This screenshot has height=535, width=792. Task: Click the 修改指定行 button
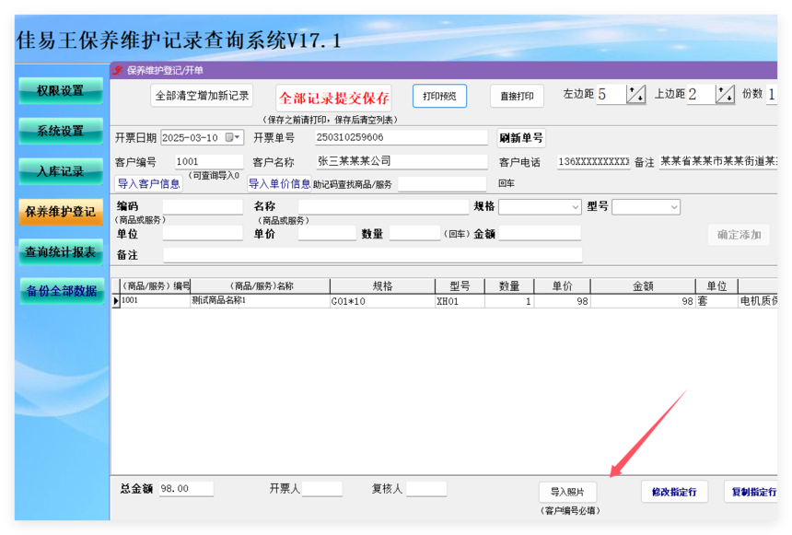pos(674,492)
